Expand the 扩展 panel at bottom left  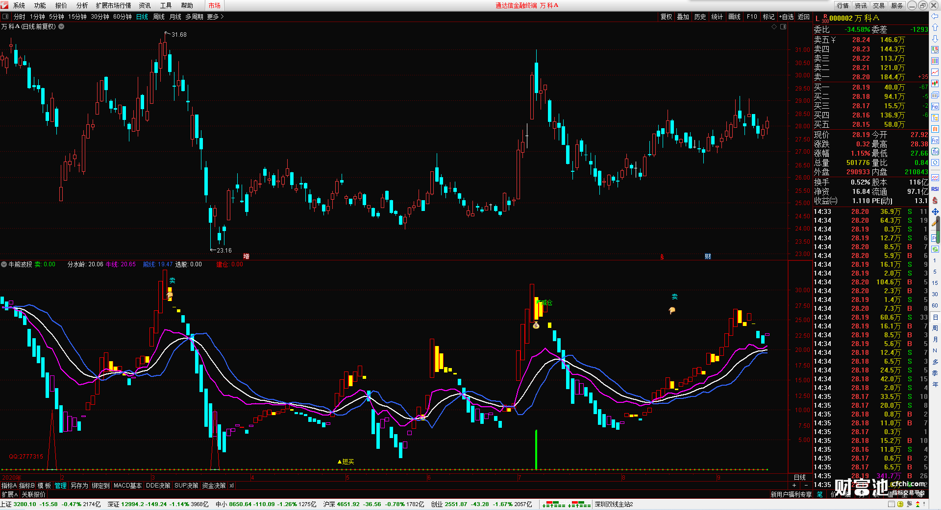click(x=9, y=494)
